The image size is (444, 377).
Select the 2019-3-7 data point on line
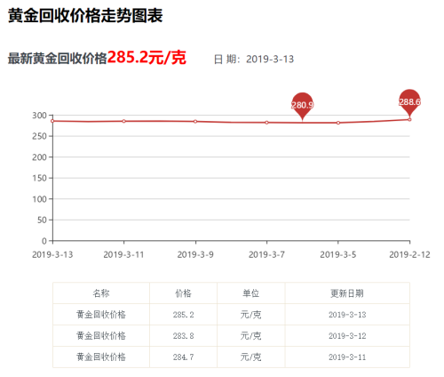(267, 123)
